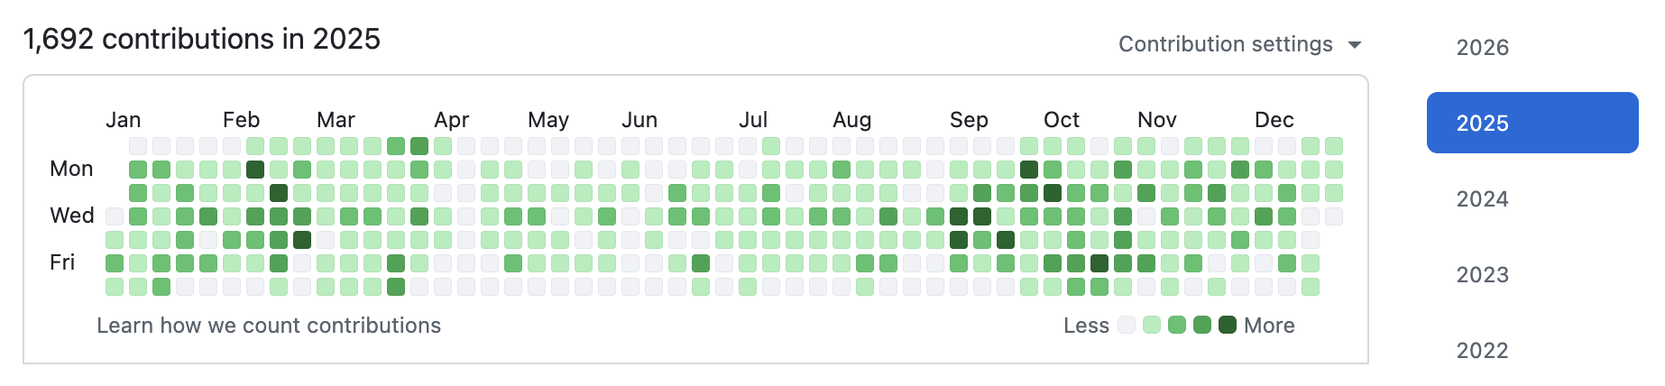Click the Fri weekday row label
The height and width of the screenshot is (386, 1665).
(62, 262)
